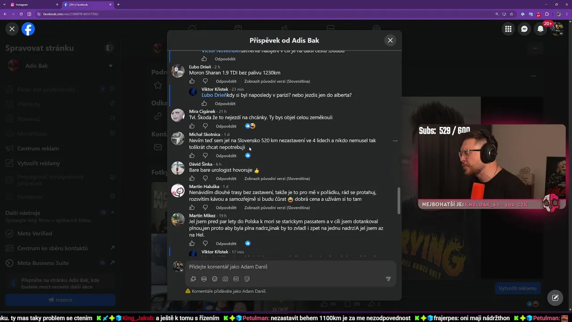Viewport: 572px width, 322px height.
Task: Collapse the Další nástroje section
Action: [112, 212]
